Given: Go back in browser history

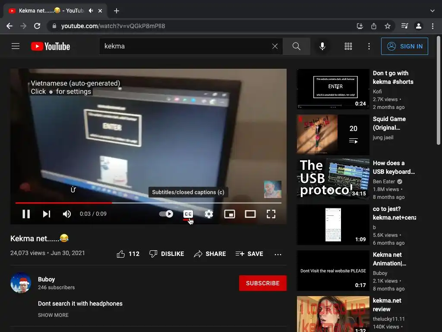Looking at the screenshot, I should 9,26.
